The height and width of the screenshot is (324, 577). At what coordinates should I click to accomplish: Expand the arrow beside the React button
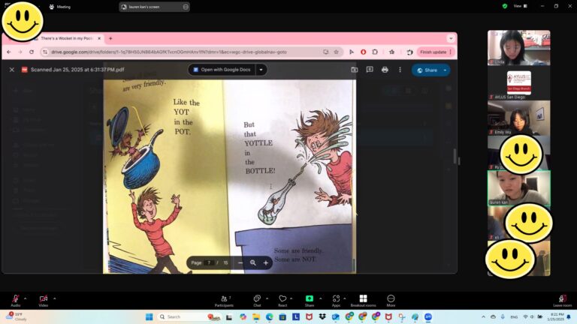291,298
